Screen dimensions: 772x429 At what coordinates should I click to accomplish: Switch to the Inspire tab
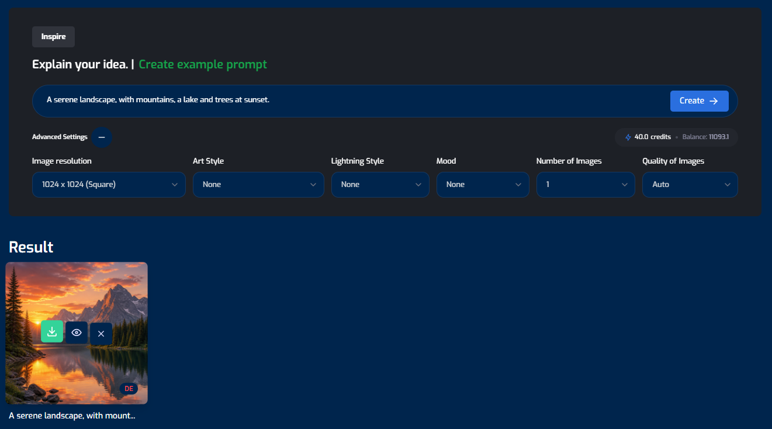[53, 37]
